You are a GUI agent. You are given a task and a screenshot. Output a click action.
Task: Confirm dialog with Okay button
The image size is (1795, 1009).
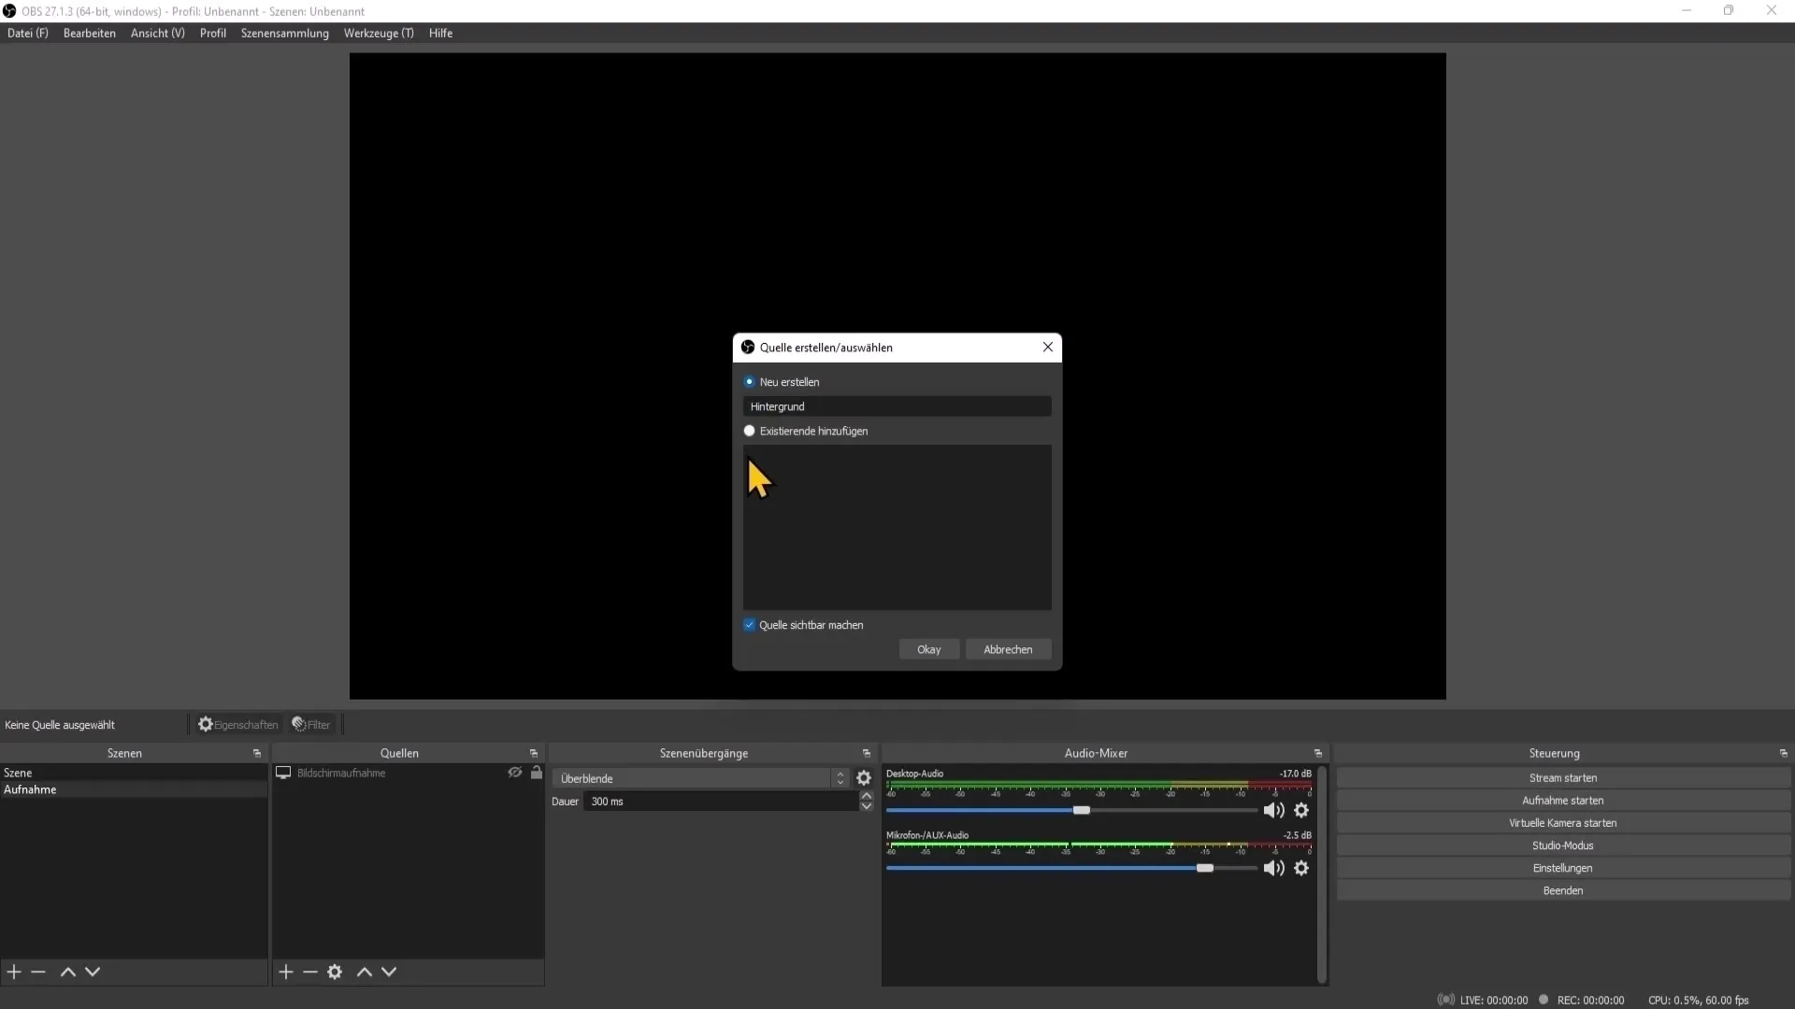point(929,649)
